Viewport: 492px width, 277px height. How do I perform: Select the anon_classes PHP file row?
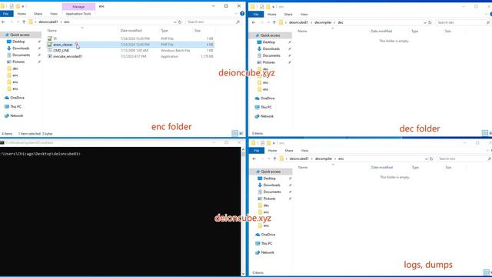pos(130,45)
